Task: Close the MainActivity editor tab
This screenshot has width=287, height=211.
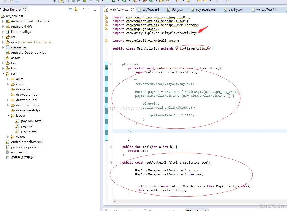Action: click(133, 10)
